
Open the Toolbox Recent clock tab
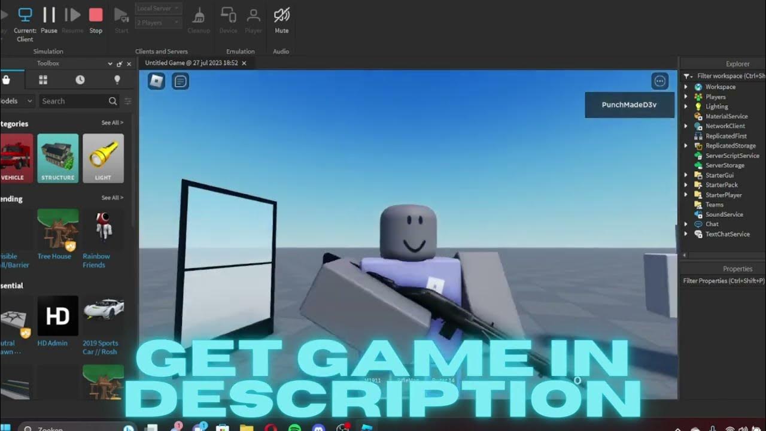point(80,80)
